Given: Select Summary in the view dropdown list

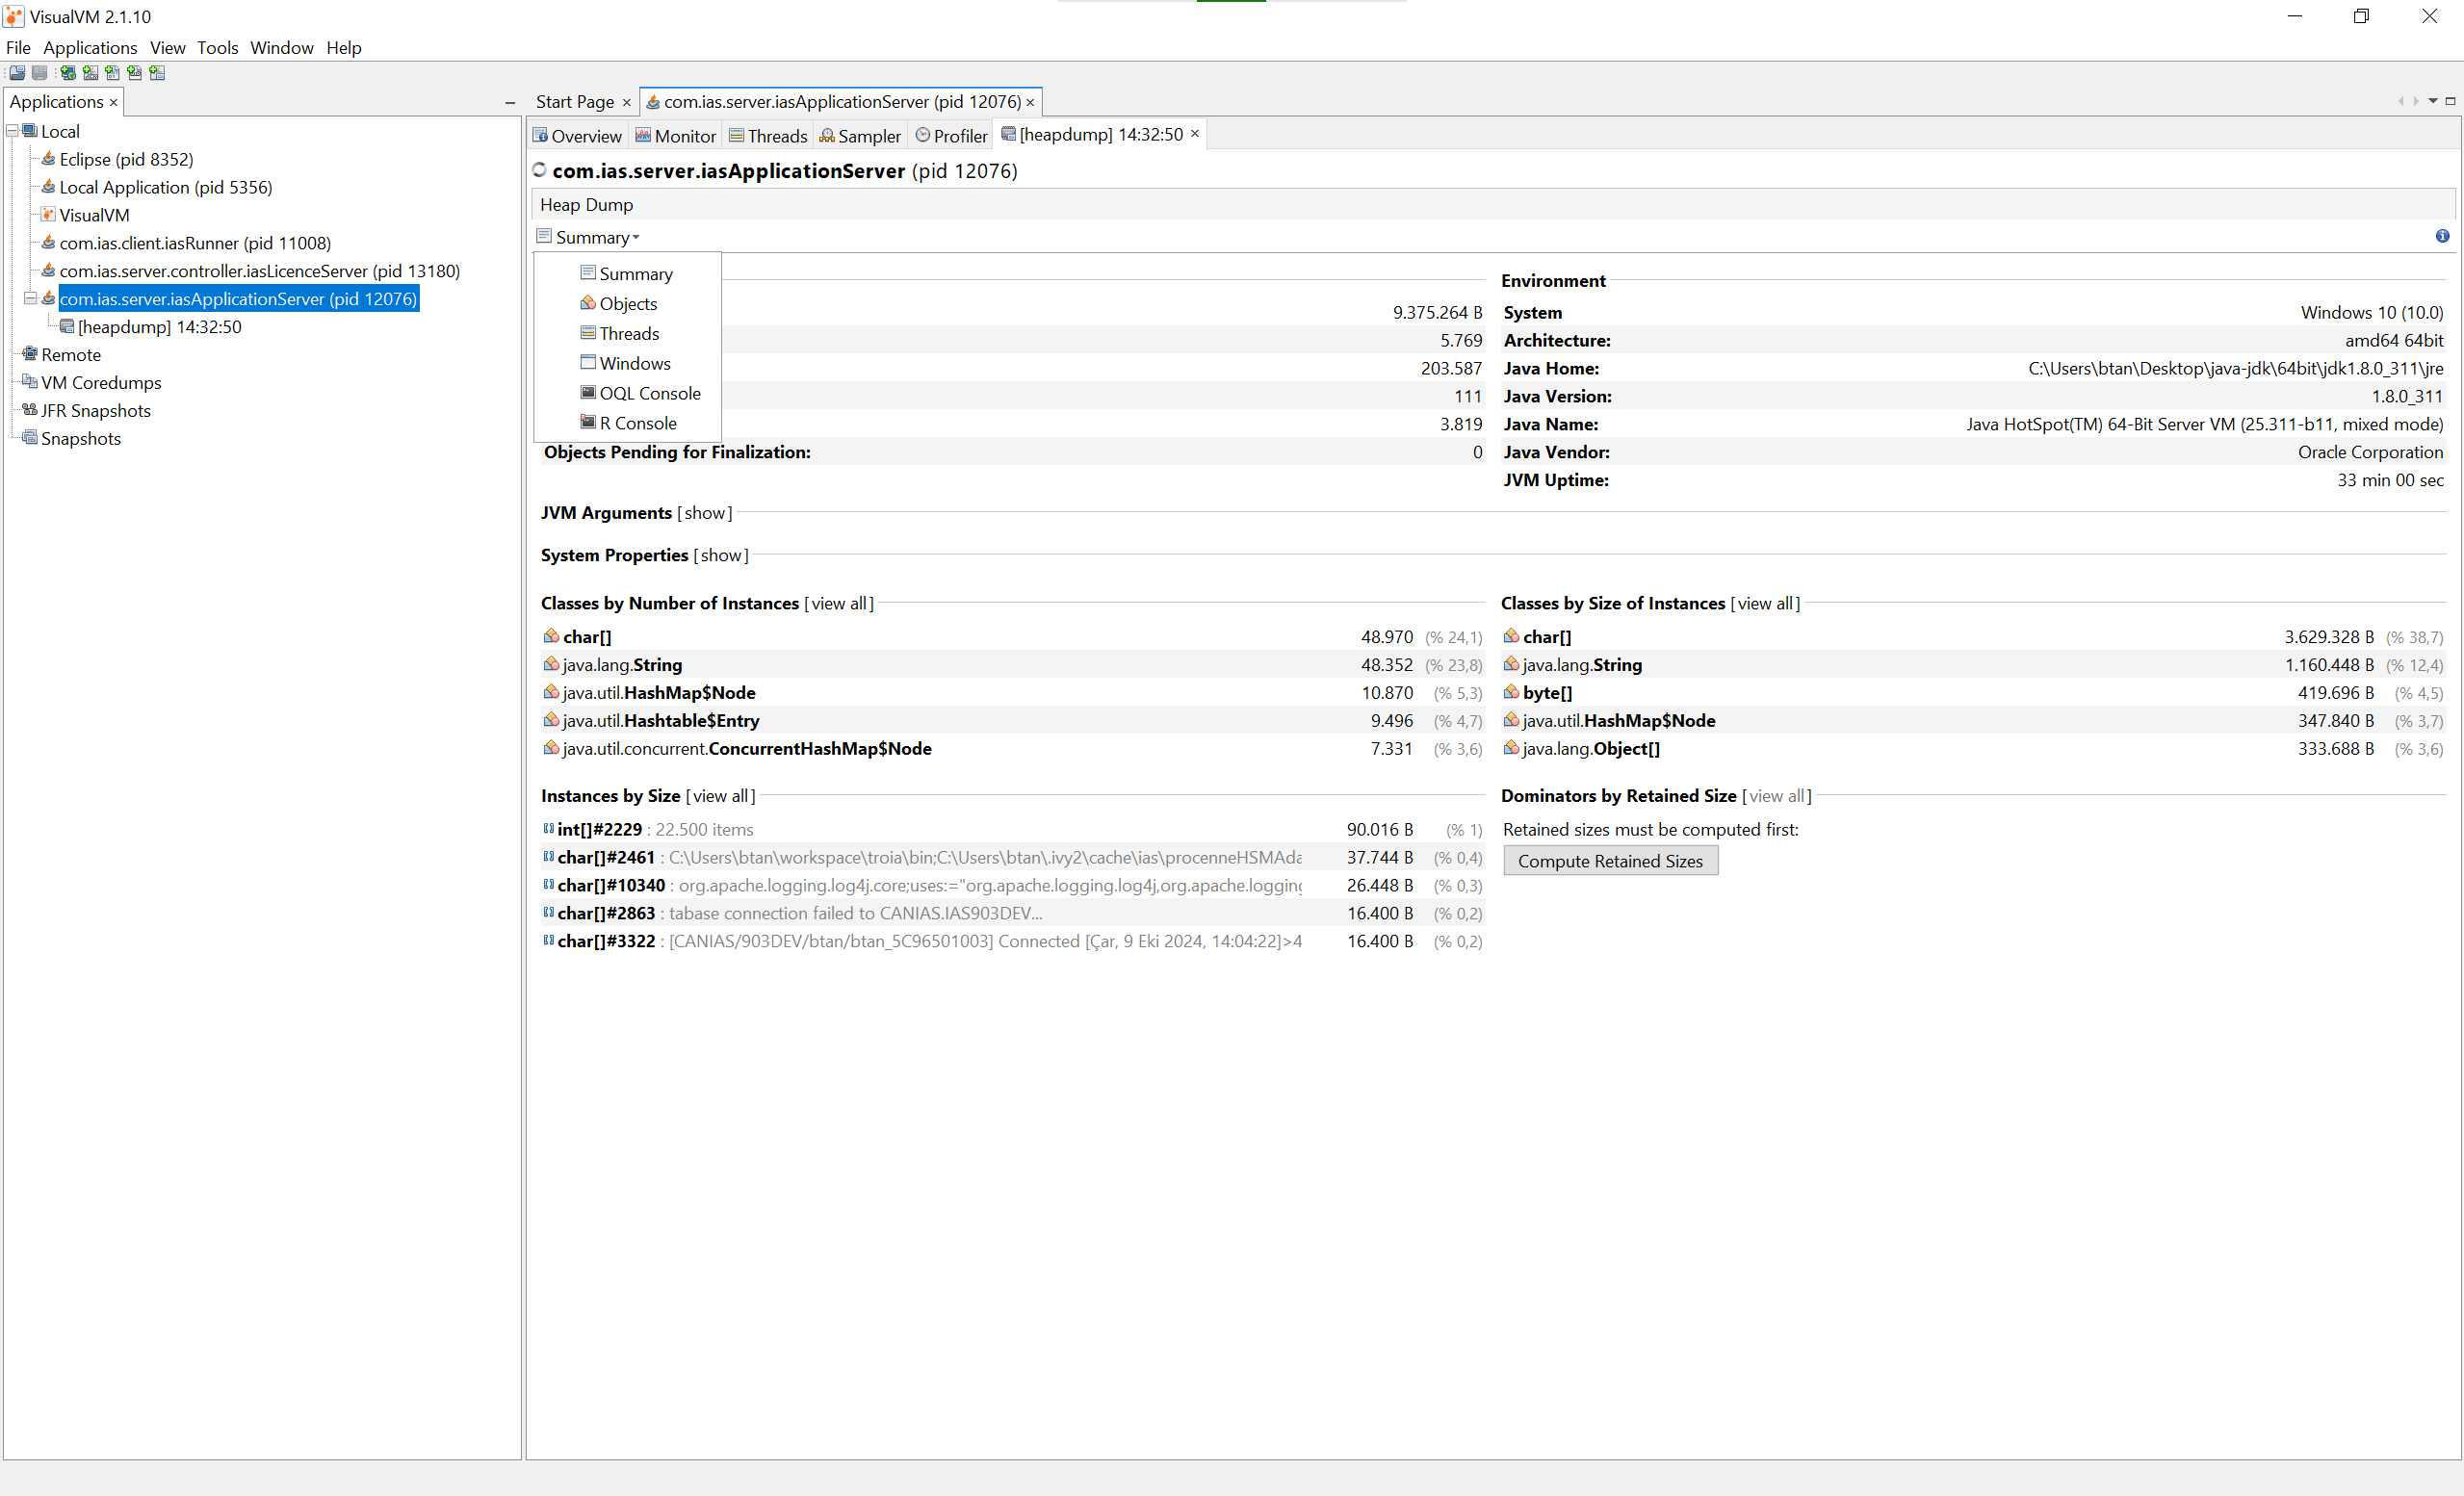Looking at the screenshot, I should (x=628, y=273).
